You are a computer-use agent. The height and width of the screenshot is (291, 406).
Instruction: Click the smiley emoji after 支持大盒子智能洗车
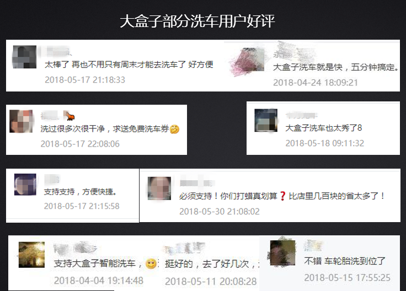tap(151, 264)
